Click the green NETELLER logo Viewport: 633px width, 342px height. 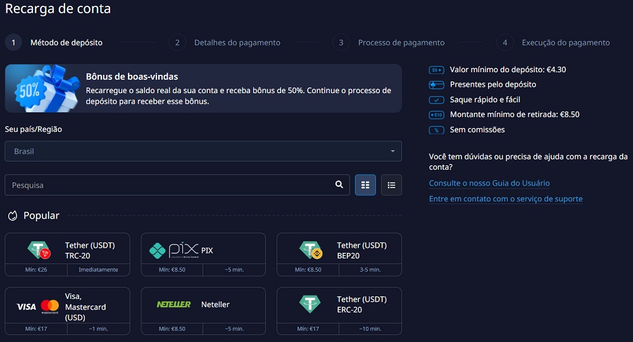coord(173,304)
